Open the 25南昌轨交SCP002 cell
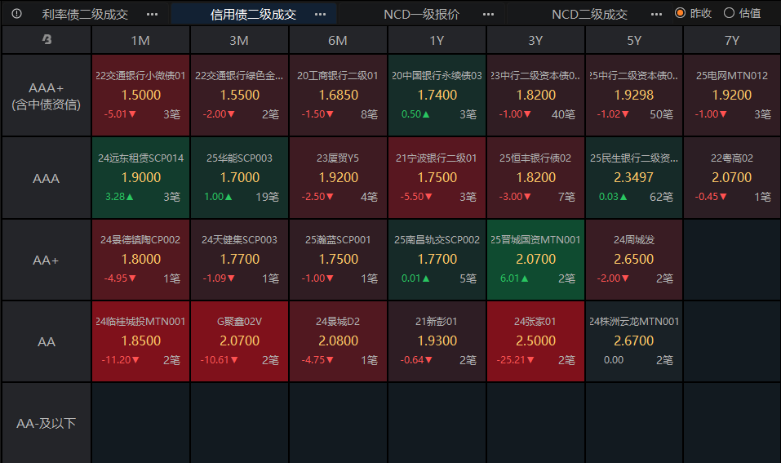 pyautogui.click(x=437, y=260)
